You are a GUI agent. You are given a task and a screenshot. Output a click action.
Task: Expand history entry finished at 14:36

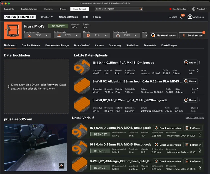[200, 167]
